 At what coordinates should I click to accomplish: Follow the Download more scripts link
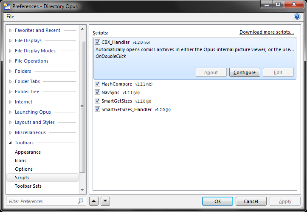coord(267,32)
